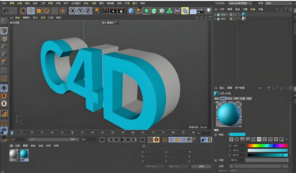The width and height of the screenshot is (296, 173).
Task: Open the first viewport menu next to hamburger
Action: click(17, 18)
